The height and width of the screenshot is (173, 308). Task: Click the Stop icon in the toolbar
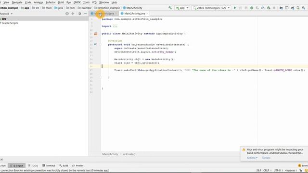274,8
